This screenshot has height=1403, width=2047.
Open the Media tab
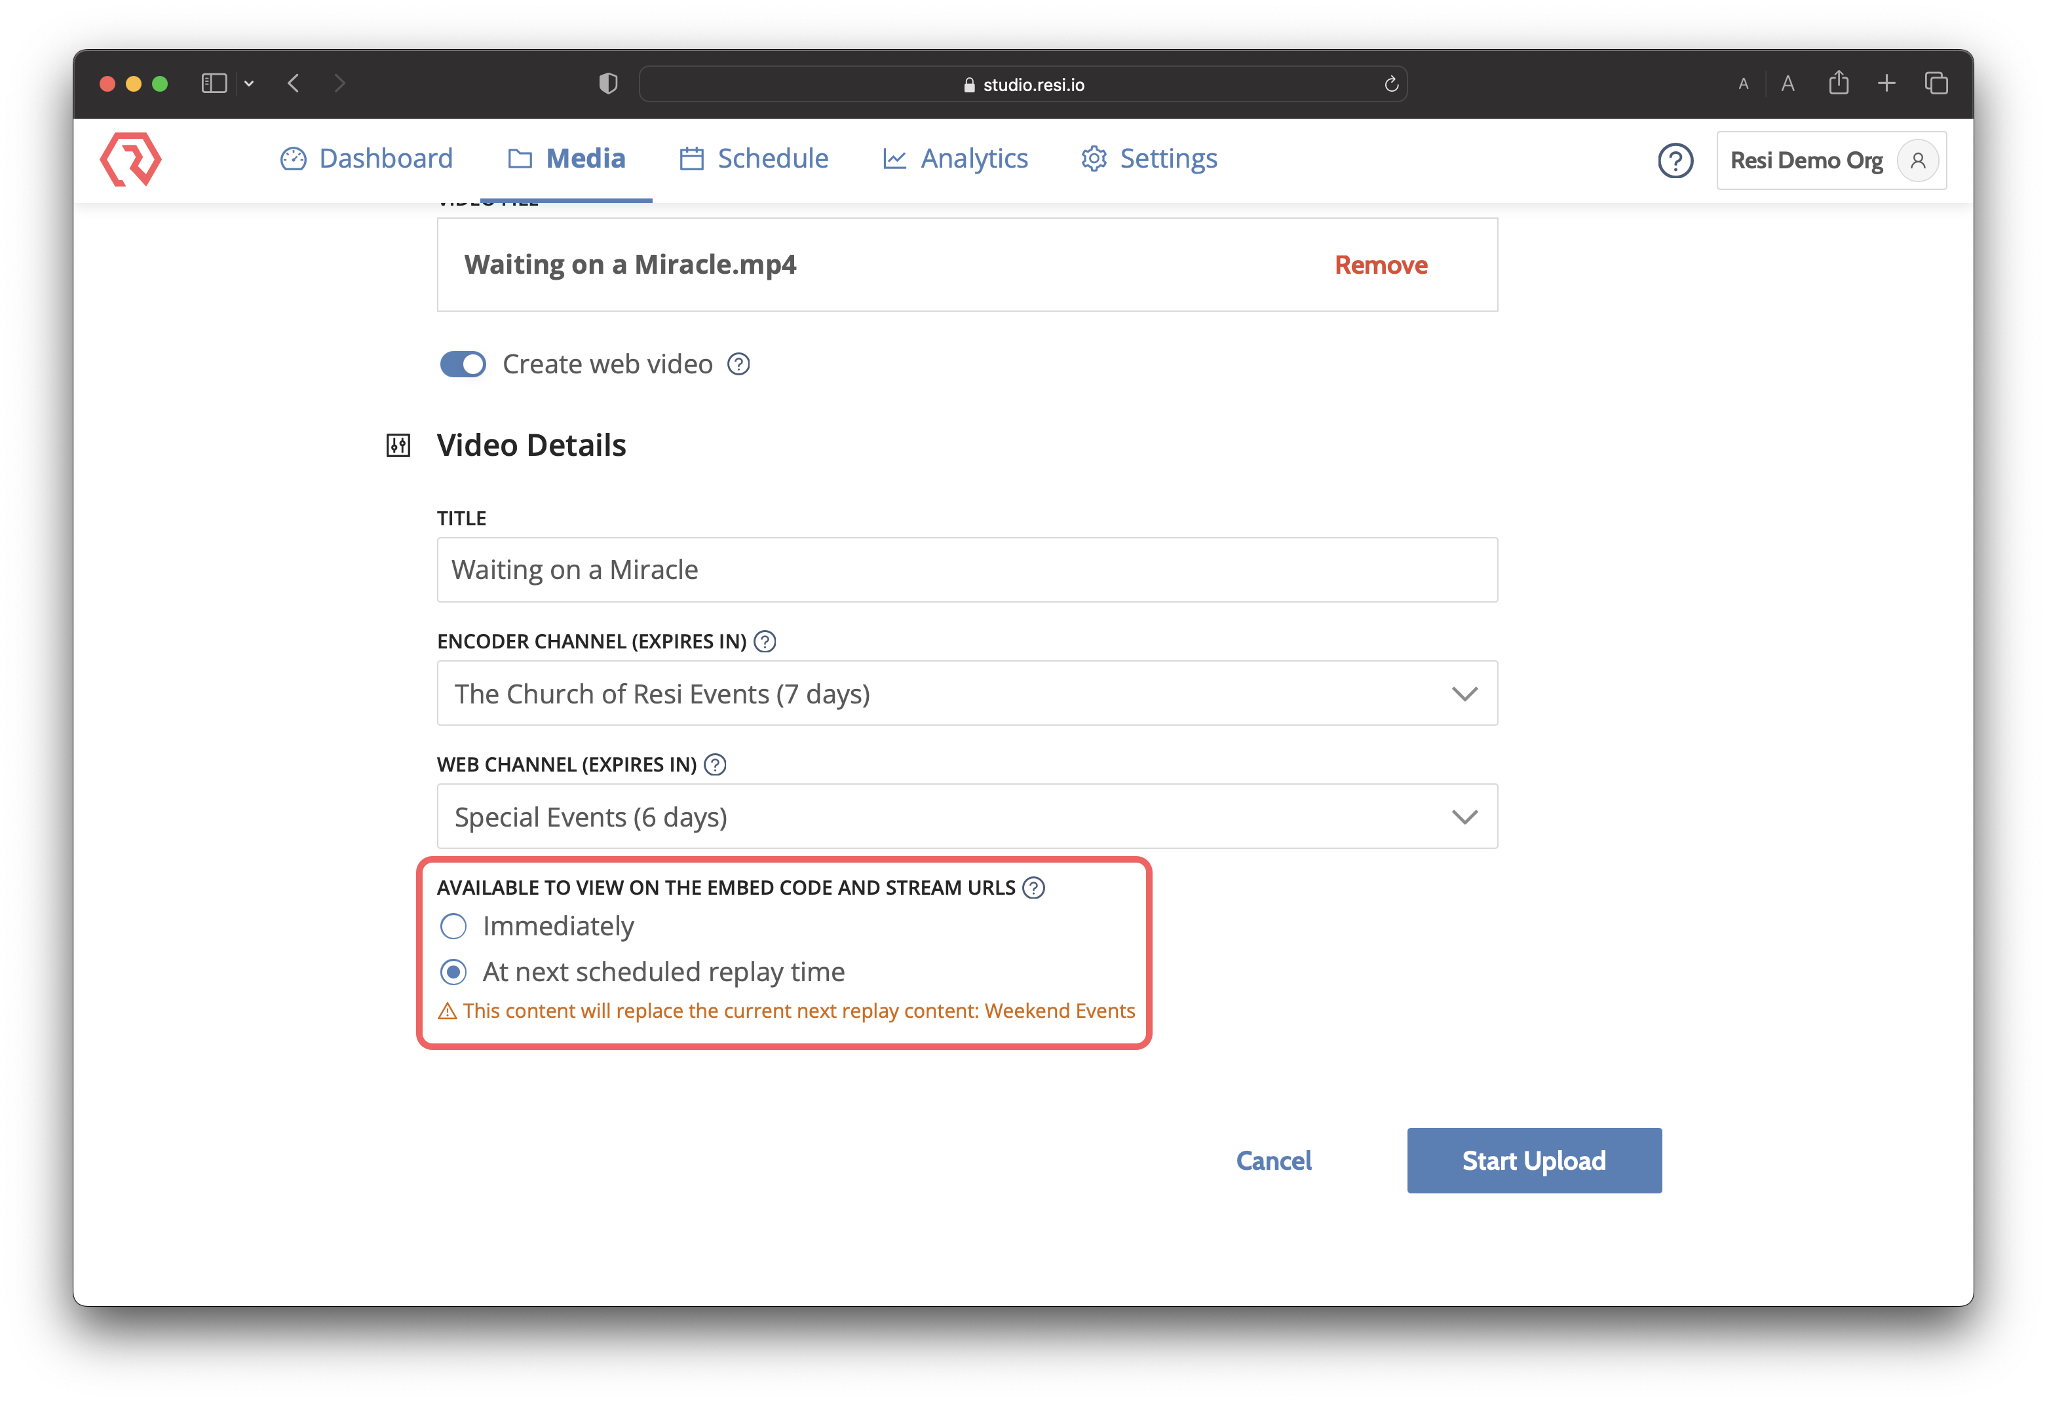[567, 159]
